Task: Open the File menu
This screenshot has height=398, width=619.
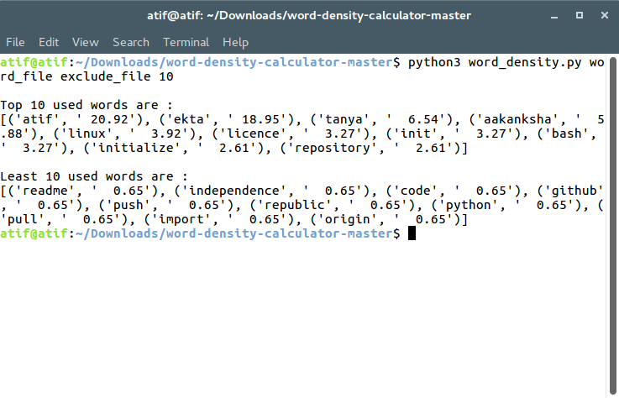Action: pos(15,42)
